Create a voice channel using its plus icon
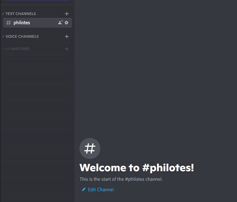Image resolution: width=237 pixels, height=202 pixels. (67, 37)
